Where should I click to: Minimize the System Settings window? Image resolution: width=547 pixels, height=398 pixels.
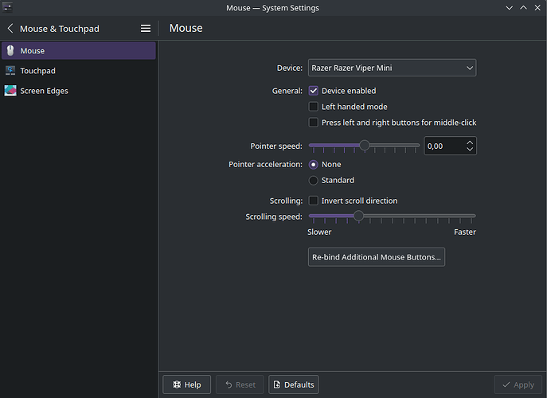click(510, 8)
